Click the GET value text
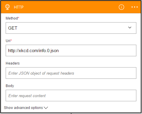 (13, 28)
